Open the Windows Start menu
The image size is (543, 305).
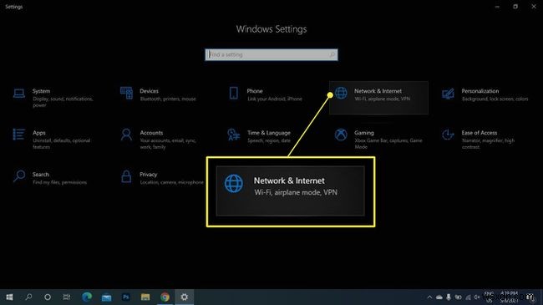(9, 297)
